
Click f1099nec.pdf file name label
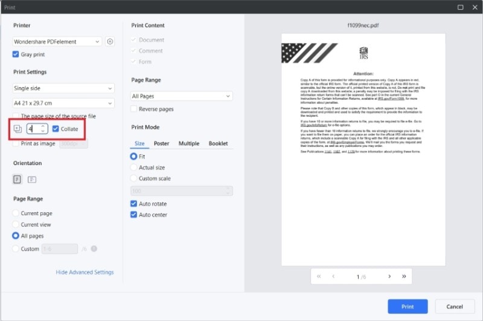tap(363, 25)
